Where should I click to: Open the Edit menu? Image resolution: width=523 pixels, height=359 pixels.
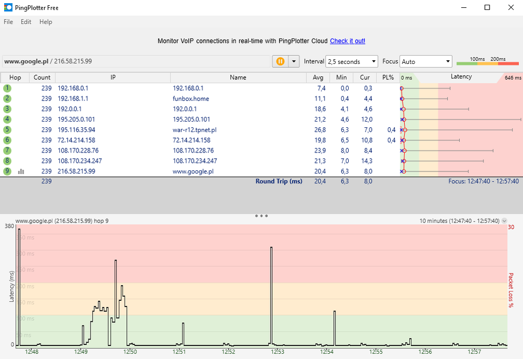point(26,22)
